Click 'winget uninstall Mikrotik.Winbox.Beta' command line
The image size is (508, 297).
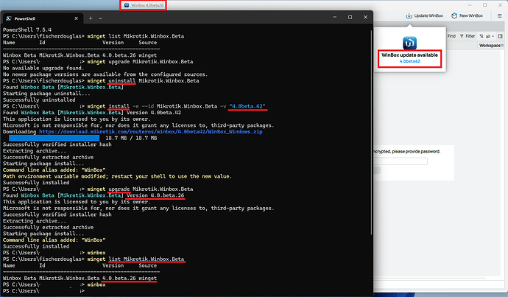(143, 81)
